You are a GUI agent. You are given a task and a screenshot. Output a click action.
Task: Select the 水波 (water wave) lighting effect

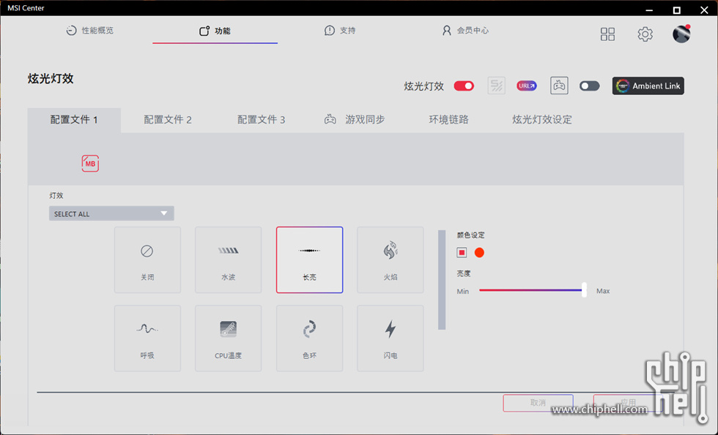(228, 260)
